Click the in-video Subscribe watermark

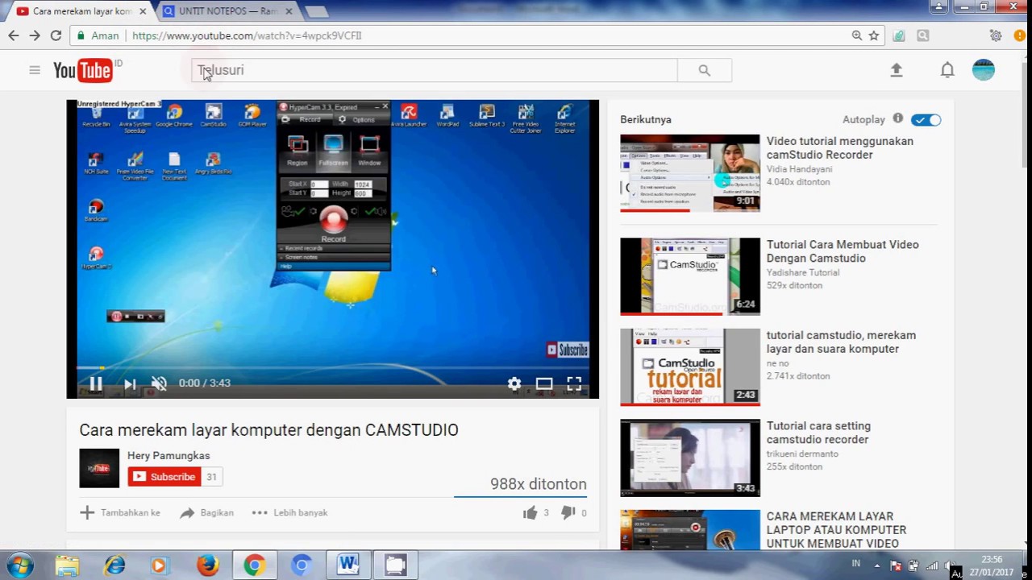tap(568, 350)
